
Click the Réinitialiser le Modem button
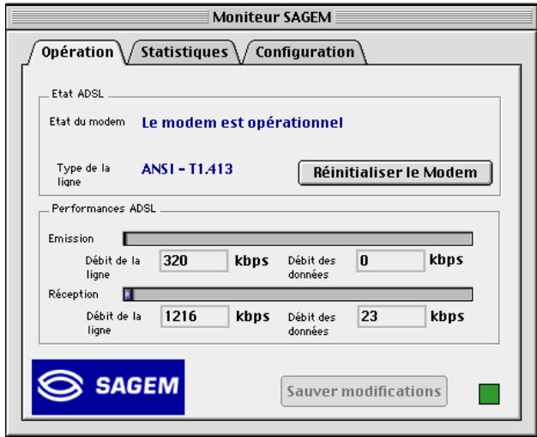[395, 173]
